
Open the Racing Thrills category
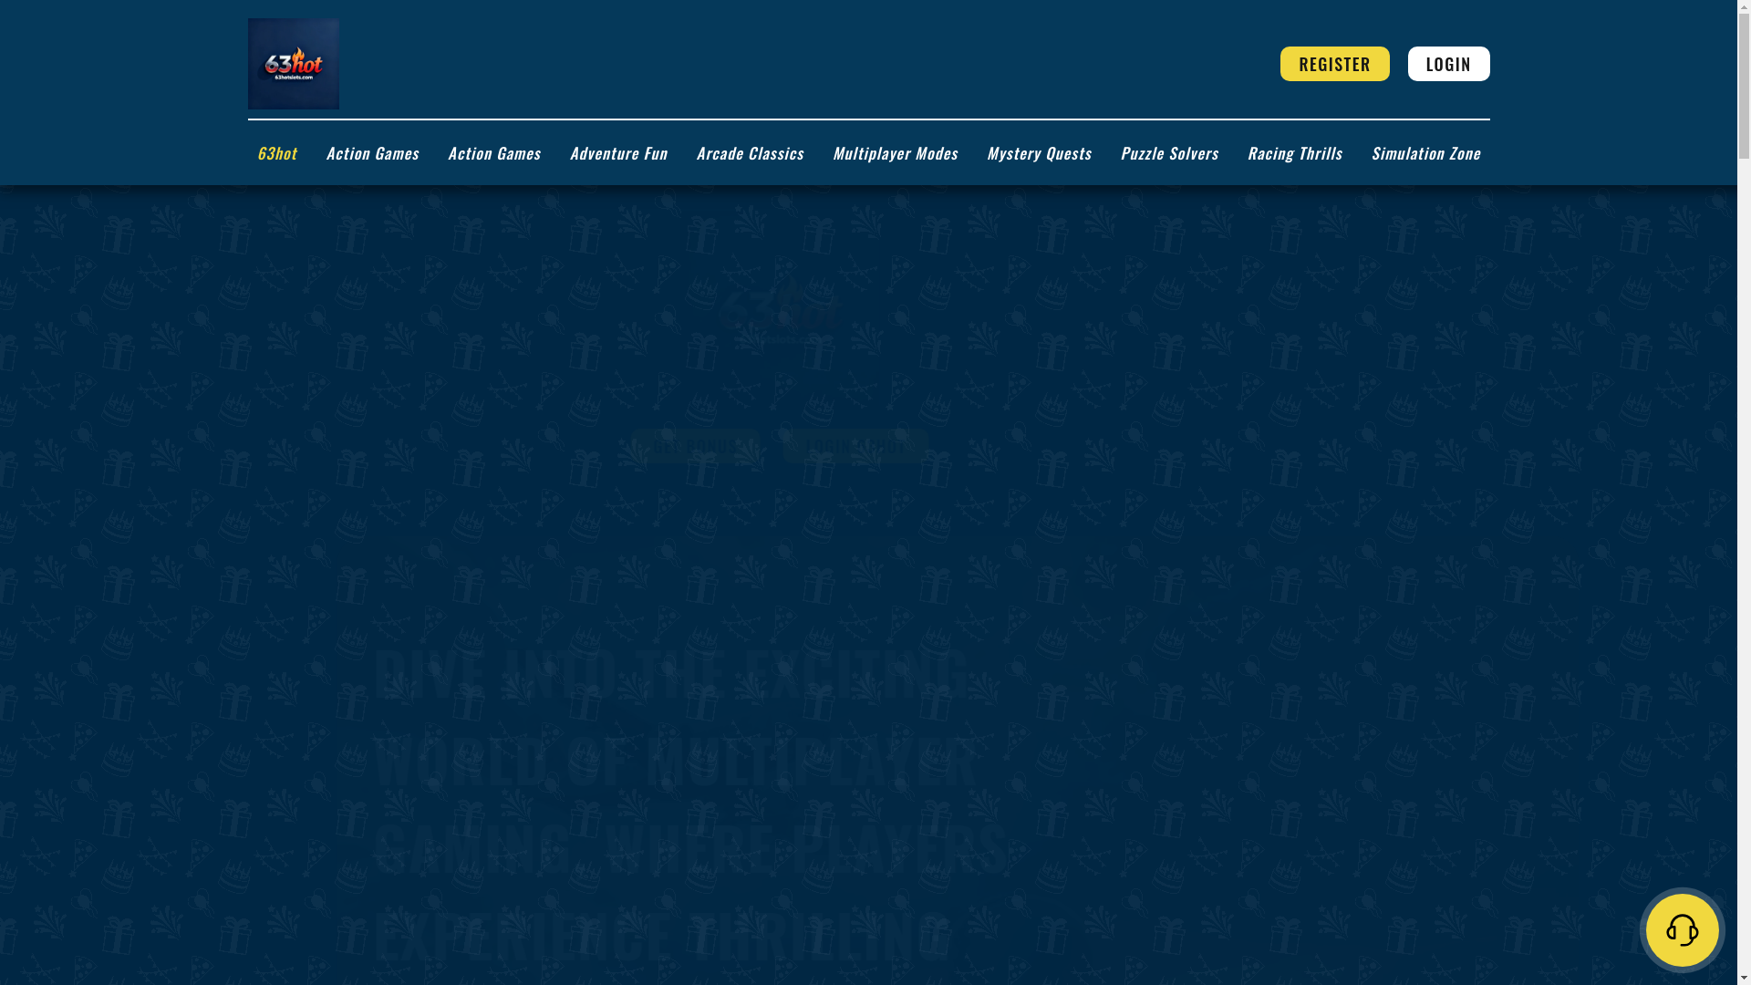click(1293, 153)
